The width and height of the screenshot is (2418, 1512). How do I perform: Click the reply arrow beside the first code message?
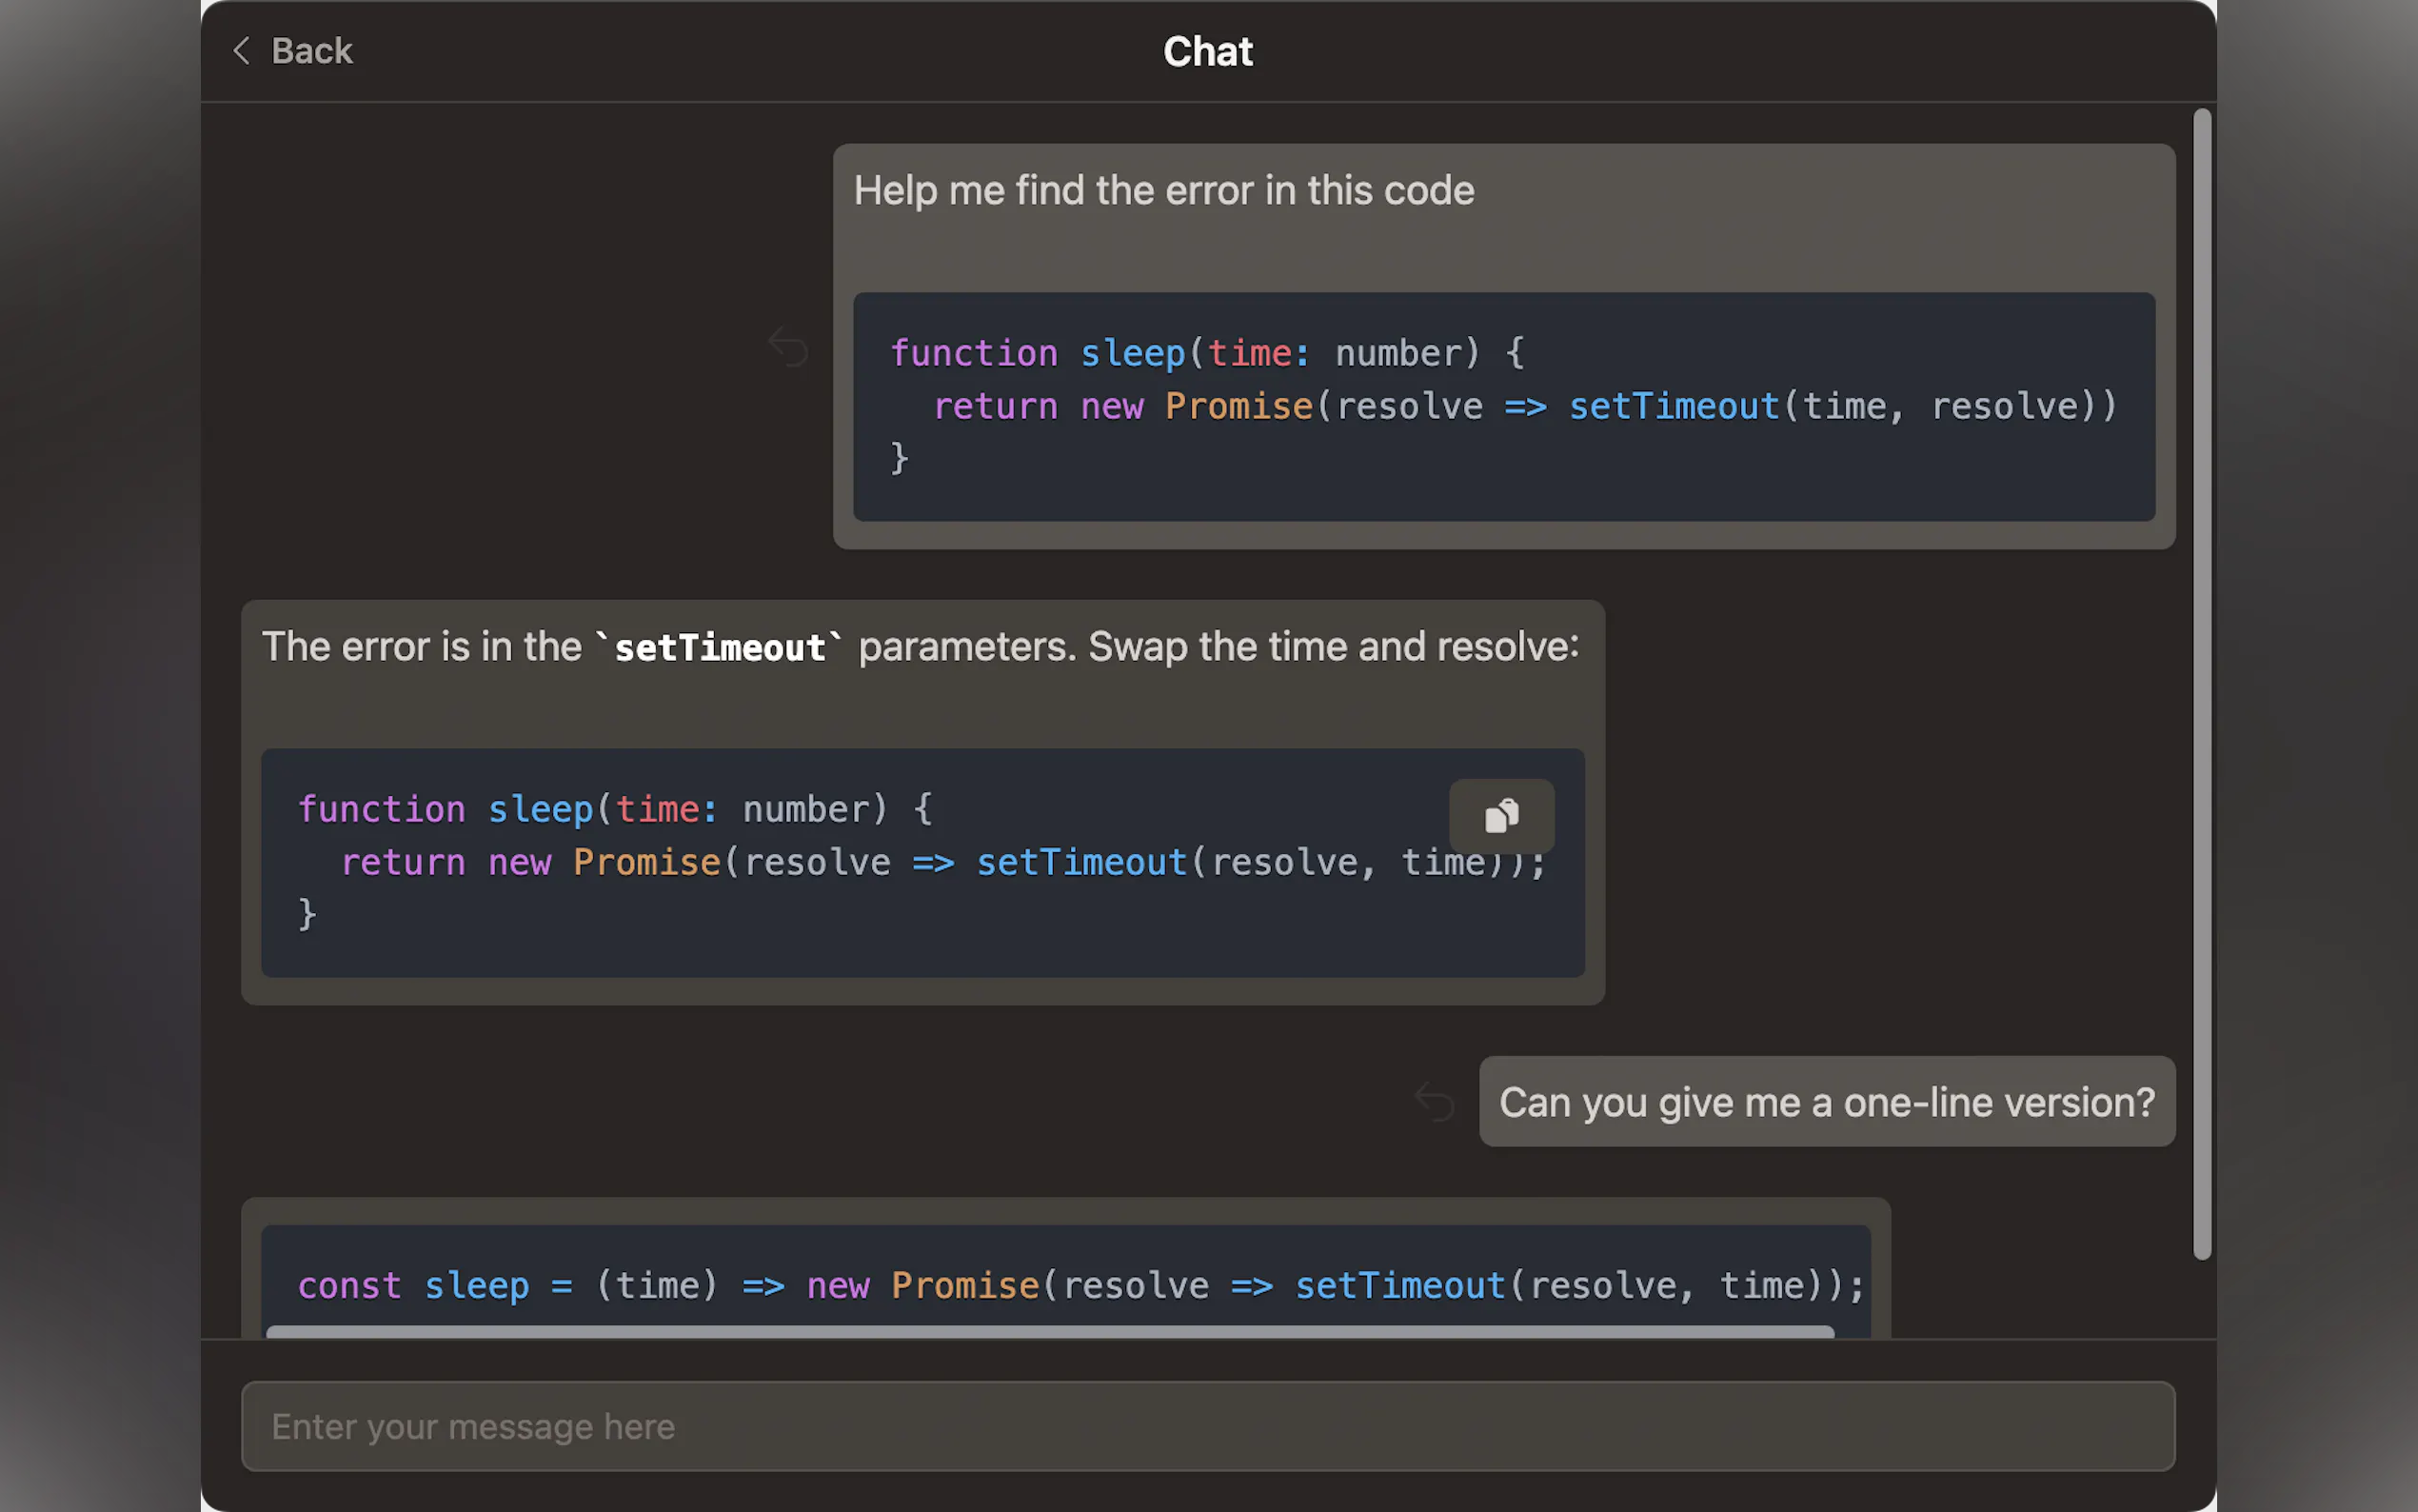[x=787, y=347]
